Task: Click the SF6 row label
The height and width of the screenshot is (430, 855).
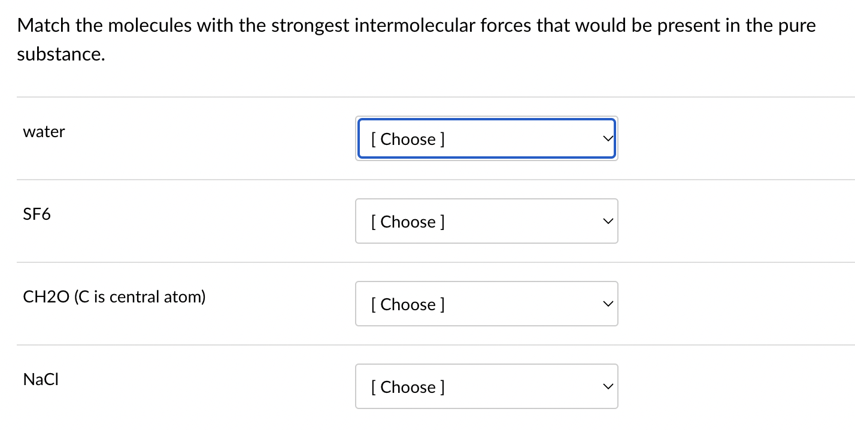Action: point(37,214)
